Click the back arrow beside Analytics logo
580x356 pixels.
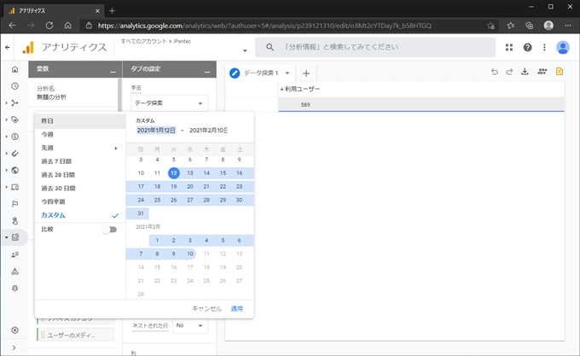[8, 47]
